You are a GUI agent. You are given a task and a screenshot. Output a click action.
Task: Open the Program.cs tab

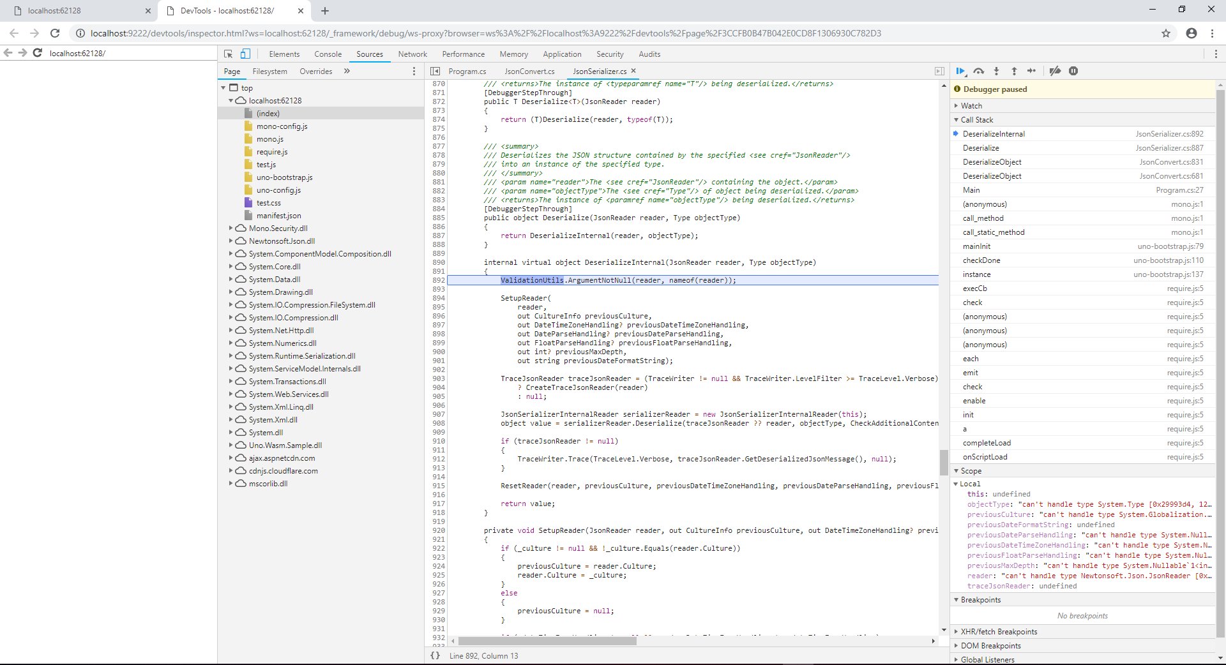(467, 71)
